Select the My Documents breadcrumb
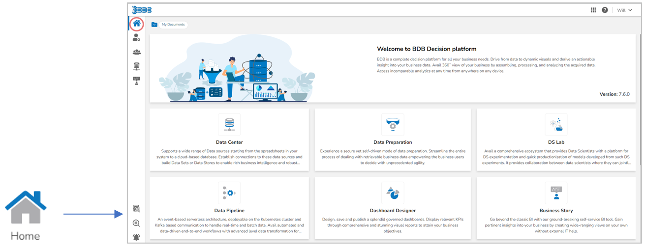Screen dimensions: 645x246 point(173,25)
